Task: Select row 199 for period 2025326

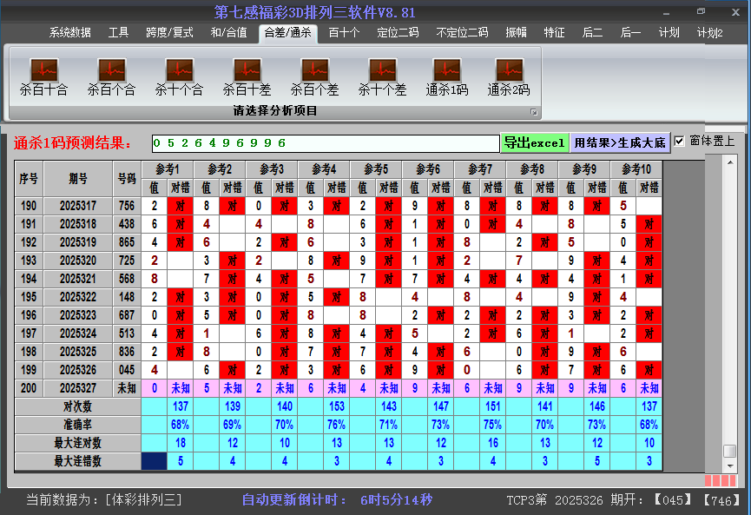Action: (x=78, y=370)
